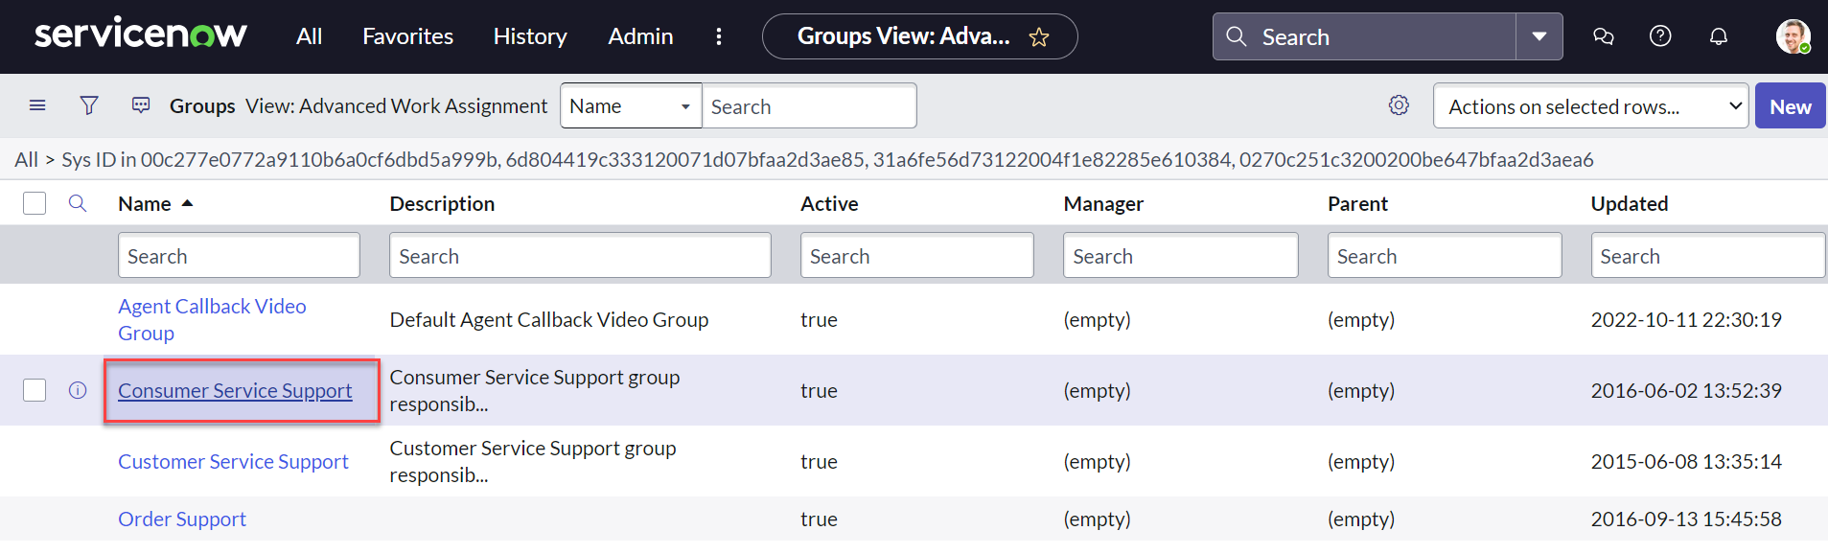Open the list context hamburger menu
Image resolution: width=1828 pixels, height=554 pixels.
click(37, 105)
